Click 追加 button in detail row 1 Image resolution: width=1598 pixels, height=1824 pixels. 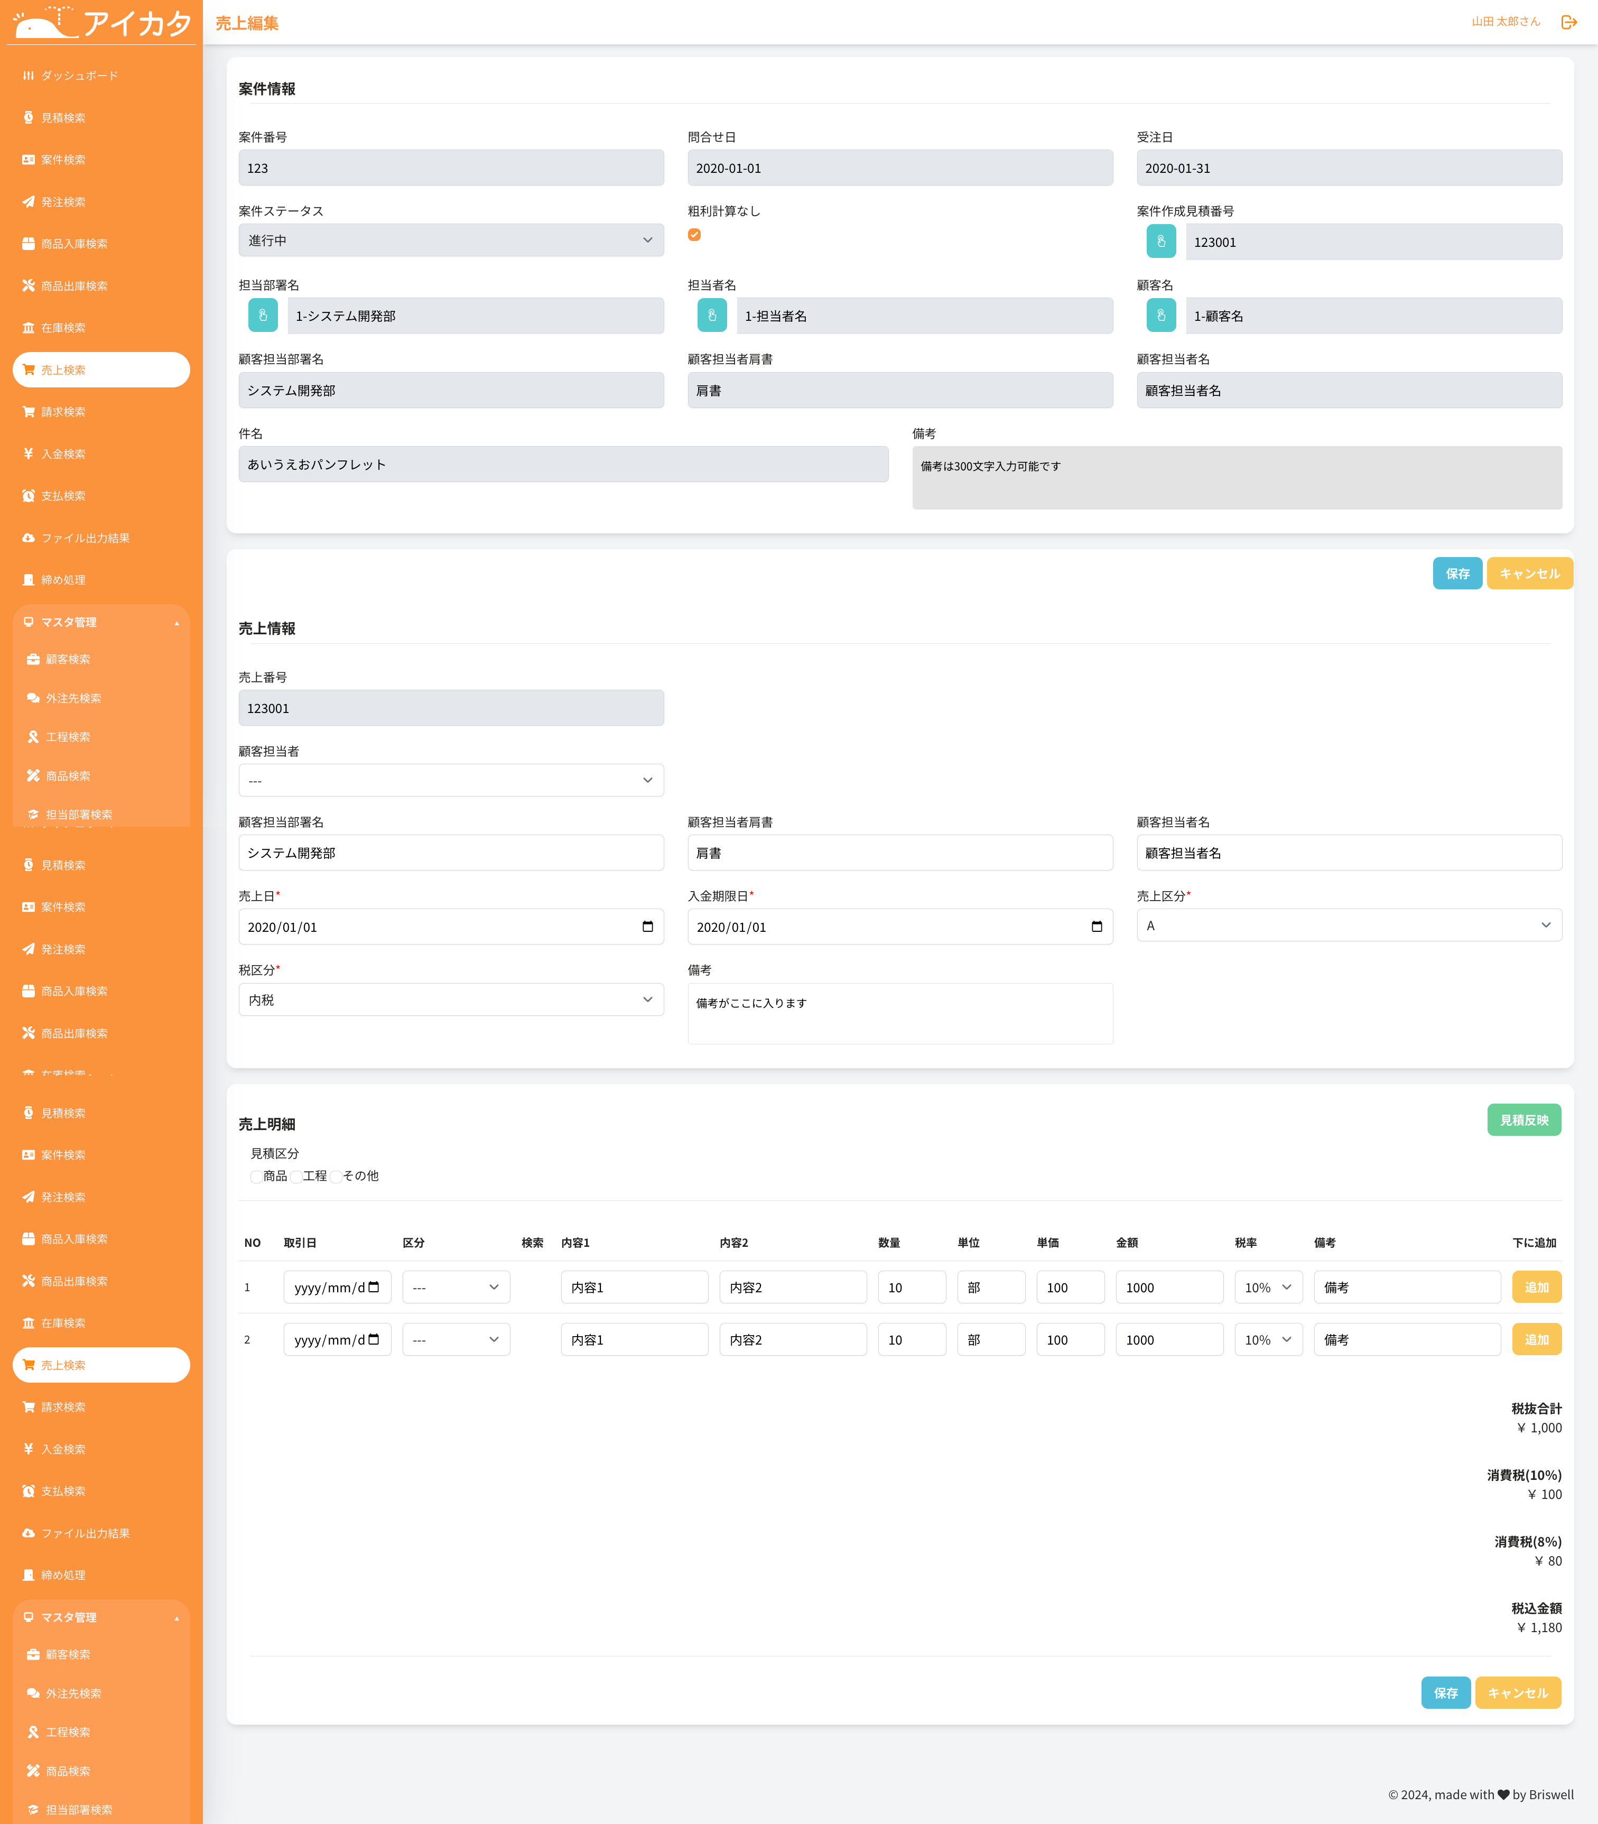point(1537,1287)
